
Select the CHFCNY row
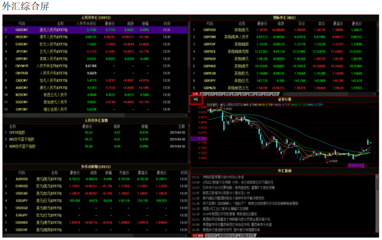(95, 109)
